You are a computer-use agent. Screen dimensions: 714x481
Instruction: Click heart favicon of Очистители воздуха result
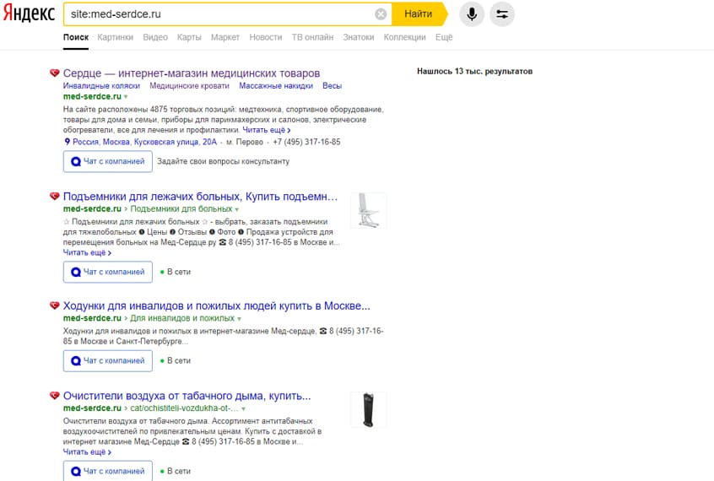point(55,396)
